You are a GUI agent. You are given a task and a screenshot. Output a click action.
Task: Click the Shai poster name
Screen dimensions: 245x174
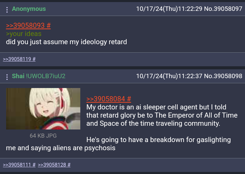(18, 76)
